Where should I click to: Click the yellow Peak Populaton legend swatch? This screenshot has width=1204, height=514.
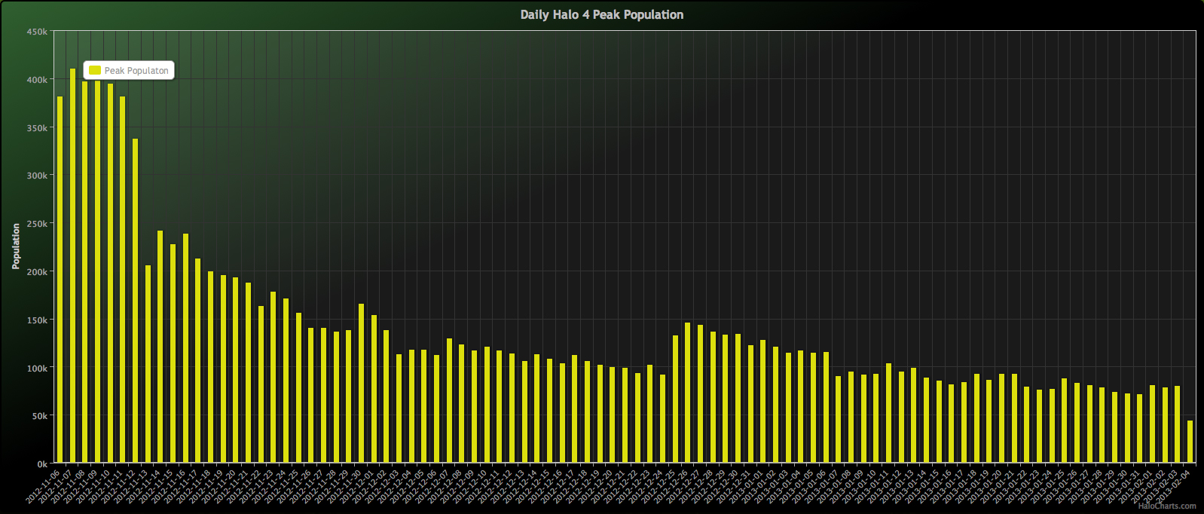click(95, 70)
